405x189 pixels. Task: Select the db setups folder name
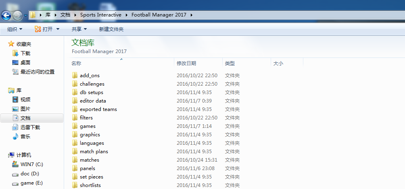92,92
